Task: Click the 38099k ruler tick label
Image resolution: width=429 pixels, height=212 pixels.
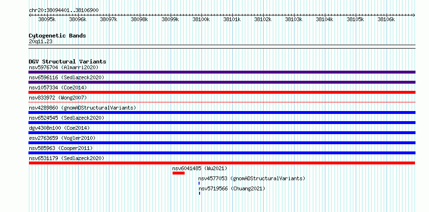Action: (171, 19)
